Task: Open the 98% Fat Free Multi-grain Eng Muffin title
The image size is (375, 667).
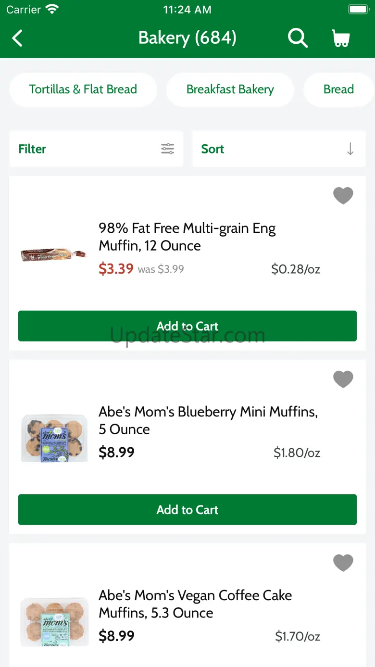Action: pyautogui.click(x=187, y=237)
